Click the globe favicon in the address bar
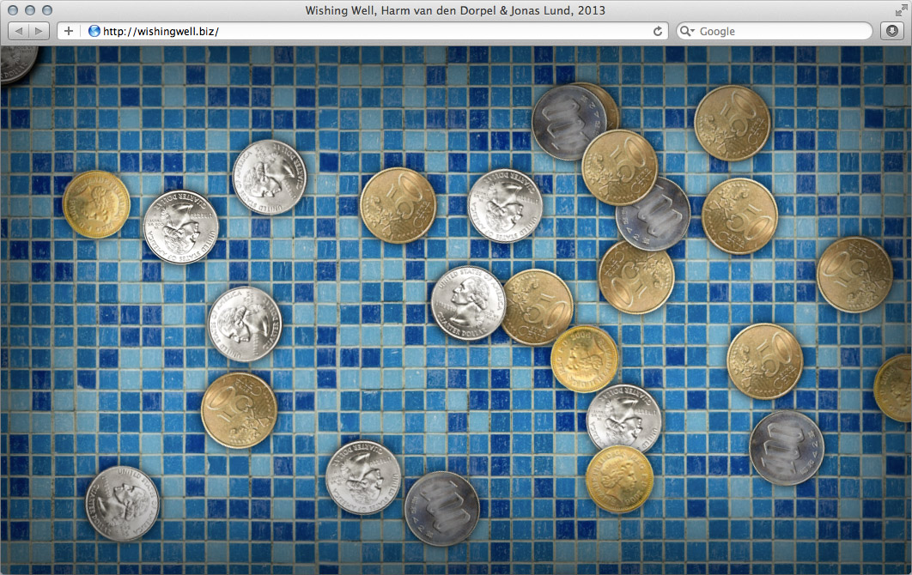912x575 pixels. 94,31
